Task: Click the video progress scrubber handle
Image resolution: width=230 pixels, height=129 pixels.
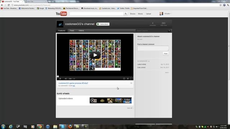Action: coord(58,76)
